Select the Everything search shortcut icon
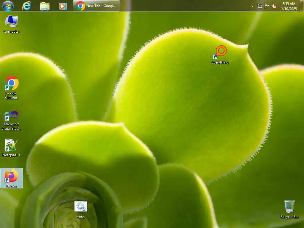Screen dimensions: 304x228 [x=220, y=55]
